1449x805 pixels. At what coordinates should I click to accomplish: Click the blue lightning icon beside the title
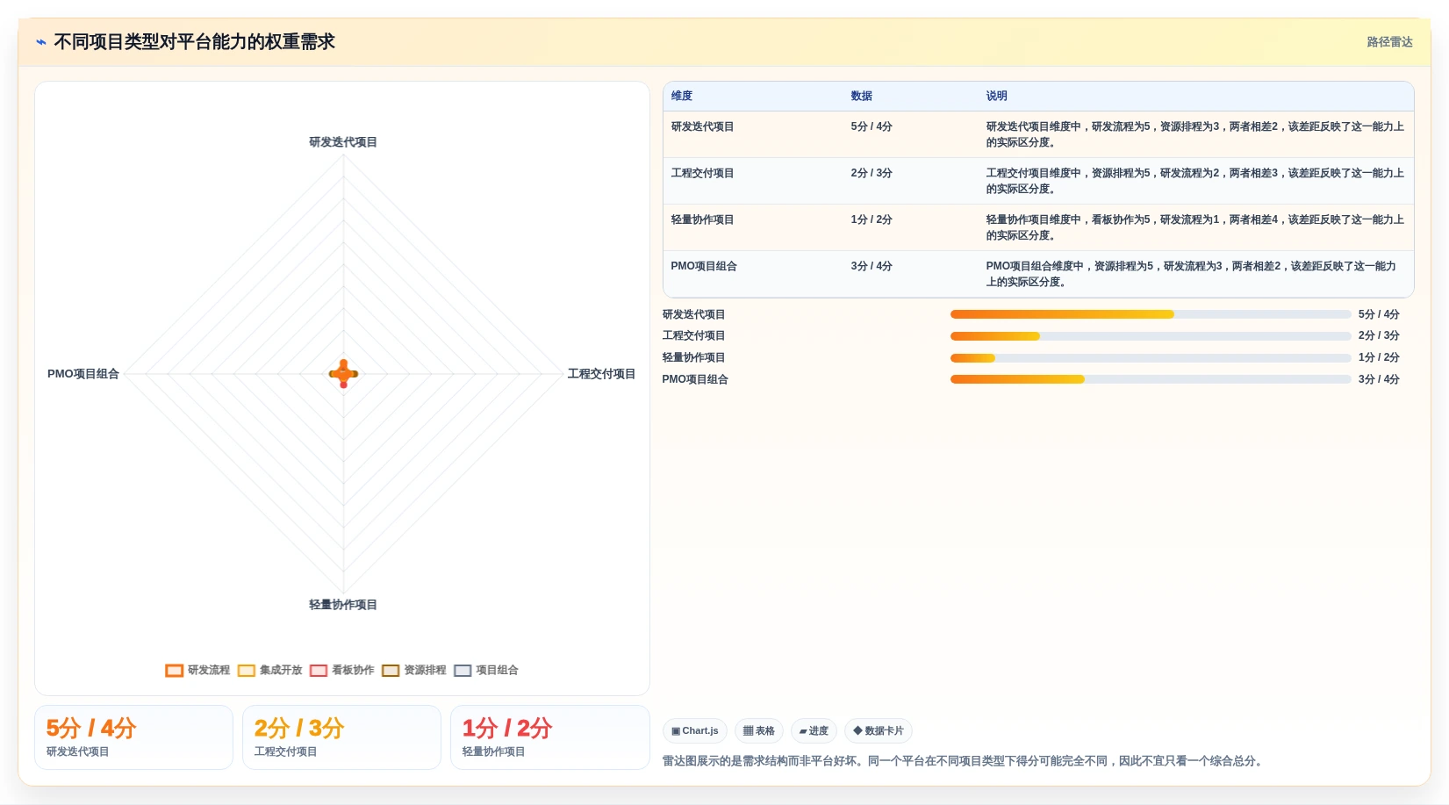[41, 42]
